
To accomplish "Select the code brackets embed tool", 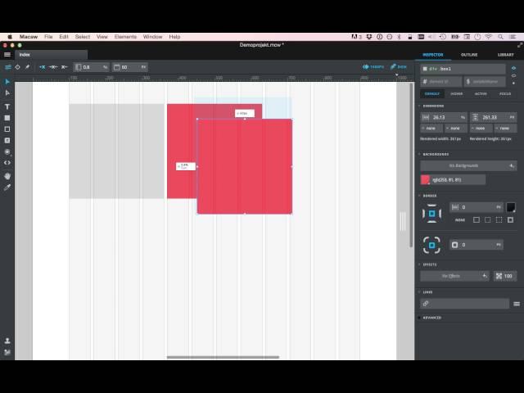I will 7,163.
